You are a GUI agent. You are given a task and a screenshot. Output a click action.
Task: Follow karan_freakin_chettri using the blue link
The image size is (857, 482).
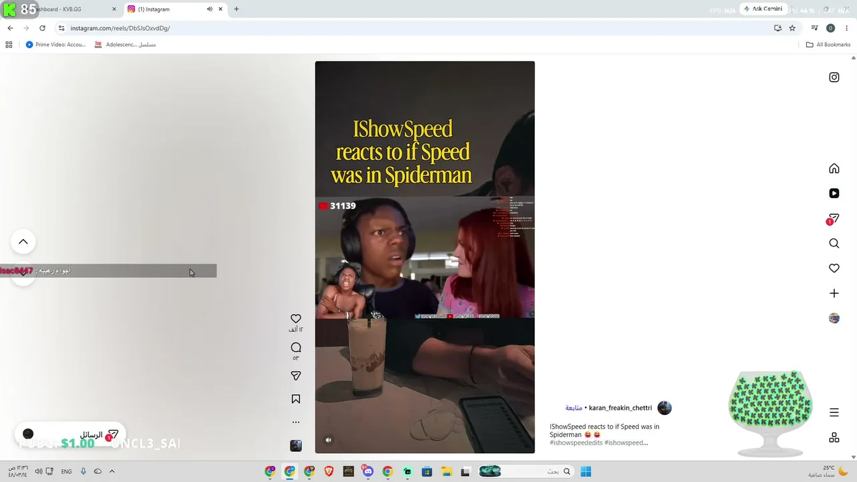coord(574,408)
